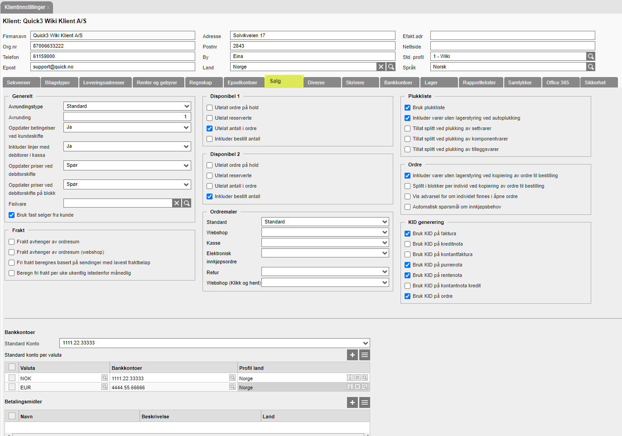The width and height of the screenshot is (622, 436).
Task: Clear profile country in the EUR row
Action: point(357,387)
